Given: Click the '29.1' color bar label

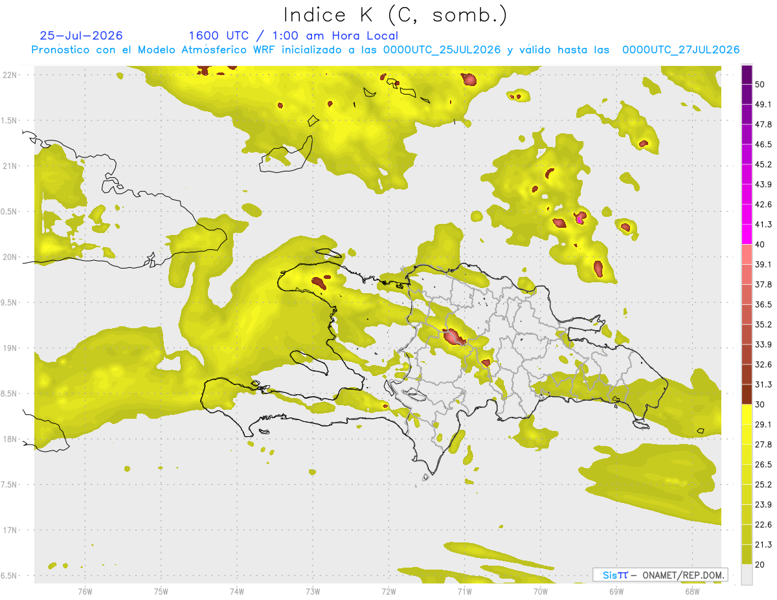Looking at the screenshot, I should [763, 425].
